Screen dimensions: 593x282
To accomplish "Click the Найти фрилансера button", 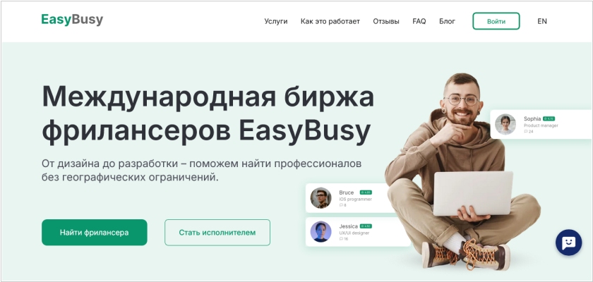I will [94, 233].
